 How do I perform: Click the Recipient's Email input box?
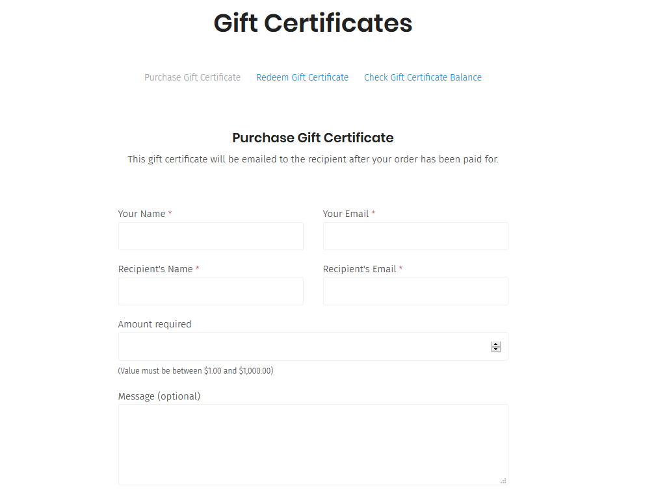pos(415,291)
